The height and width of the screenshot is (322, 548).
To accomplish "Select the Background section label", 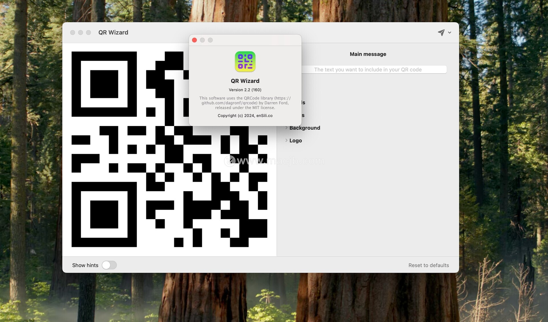I will coord(305,128).
